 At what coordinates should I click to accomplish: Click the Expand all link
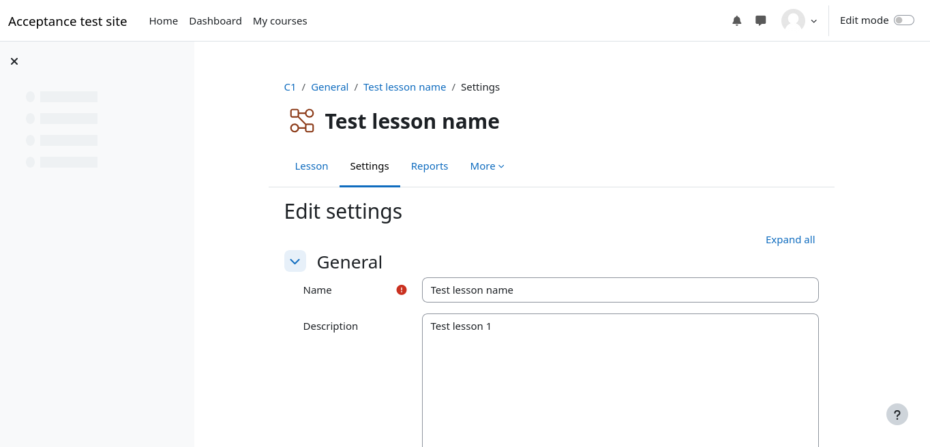(x=790, y=240)
